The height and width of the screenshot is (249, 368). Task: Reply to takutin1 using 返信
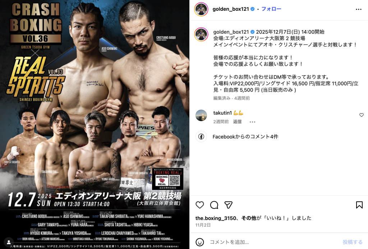(237, 122)
